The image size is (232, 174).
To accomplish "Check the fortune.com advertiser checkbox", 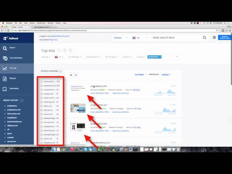I will pos(42,110).
